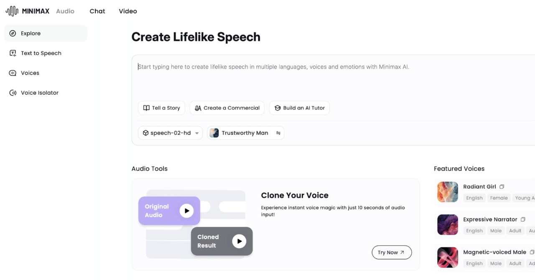This screenshot has width=535, height=280.
Task: Play the Original Audio sample
Action: point(186,211)
